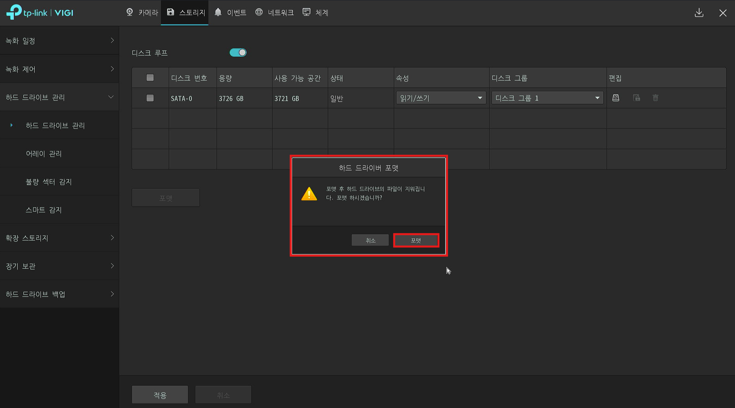This screenshot has width=735, height=408.
Task: Select 불량 섹터 감지 in sidebar
Action: [x=49, y=182]
